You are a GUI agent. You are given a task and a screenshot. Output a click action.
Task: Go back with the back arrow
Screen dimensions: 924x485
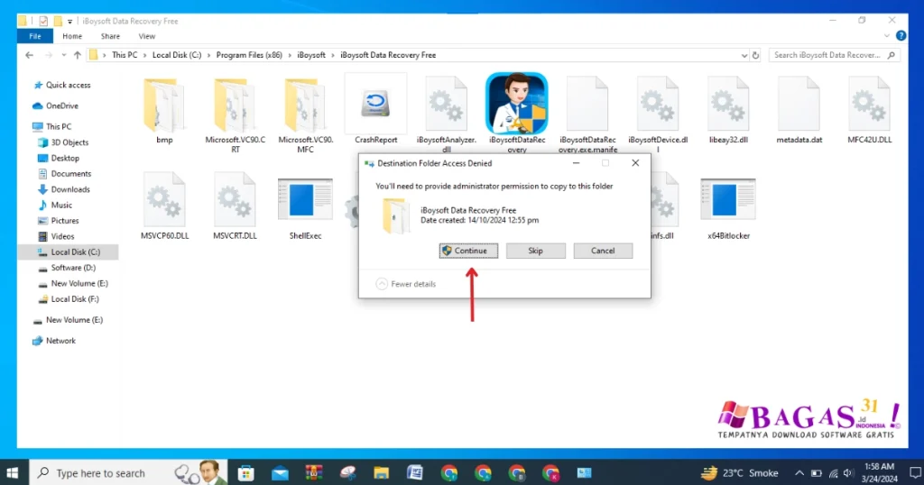pos(30,55)
